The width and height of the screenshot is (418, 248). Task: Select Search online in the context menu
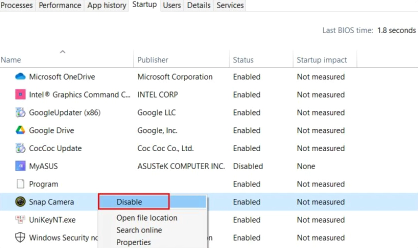139,230
